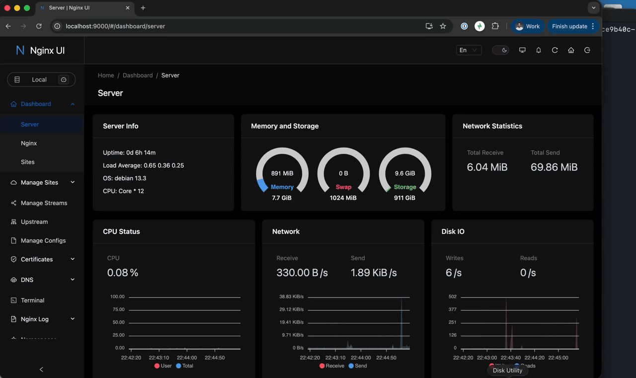The height and width of the screenshot is (378, 636).
Task: Open the node dashboard gauge button
Action: pos(64,79)
